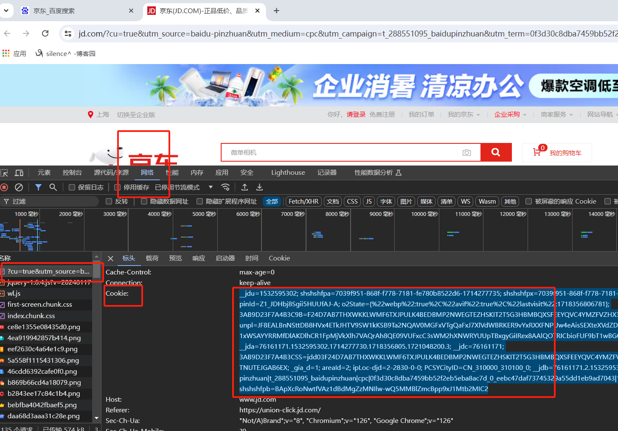The height and width of the screenshot is (431, 618).
Task: Filter requests by CSS type
Action: pyautogui.click(x=352, y=202)
